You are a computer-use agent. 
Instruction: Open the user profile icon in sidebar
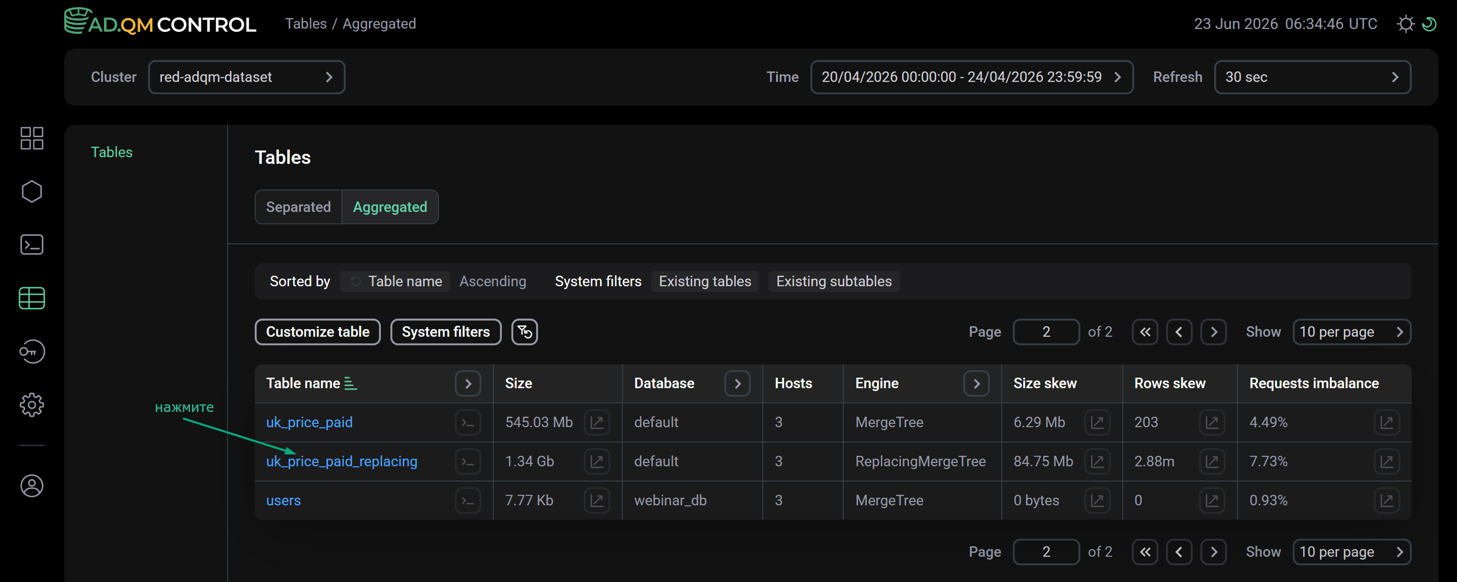[32, 486]
